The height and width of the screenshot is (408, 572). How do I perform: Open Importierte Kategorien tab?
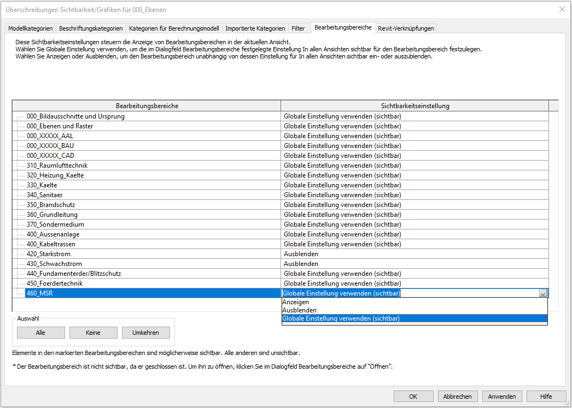255,28
